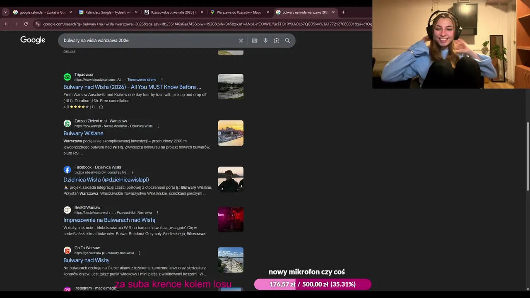Viewport: 530px width, 298px height.
Task: Click Tłumaczenie strony translate link
Action: tap(142, 80)
